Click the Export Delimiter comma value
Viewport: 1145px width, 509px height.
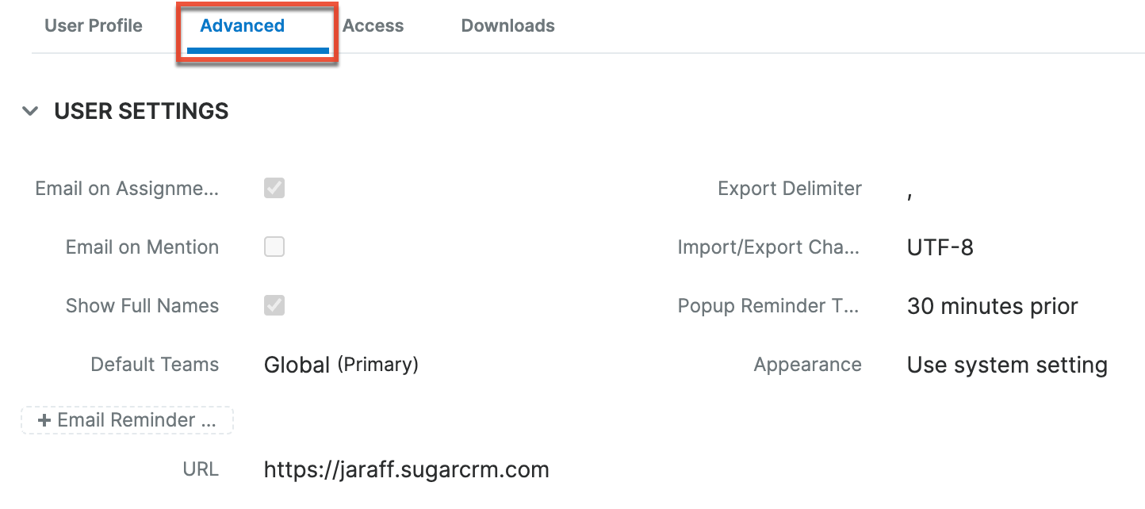point(910,192)
